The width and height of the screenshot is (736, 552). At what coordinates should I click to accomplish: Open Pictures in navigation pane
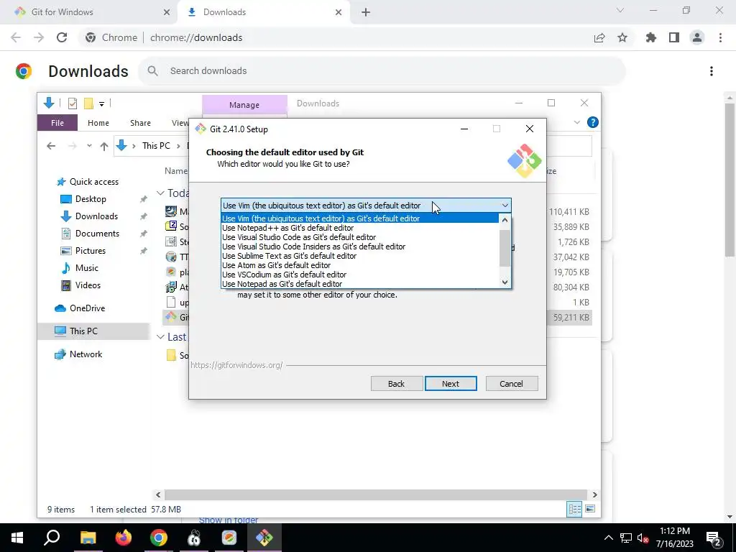click(90, 251)
